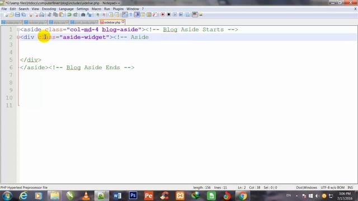Click the Redo toolbar icon
The height and width of the screenshot is (201, 358).
click(x=76, y=15)
